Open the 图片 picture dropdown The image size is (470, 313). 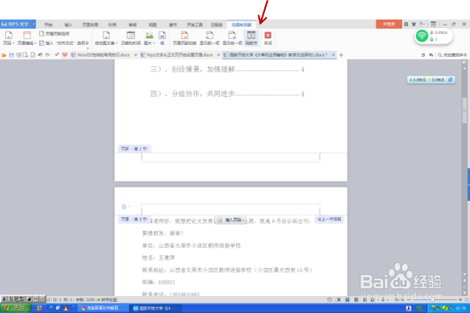click(150, 38)
